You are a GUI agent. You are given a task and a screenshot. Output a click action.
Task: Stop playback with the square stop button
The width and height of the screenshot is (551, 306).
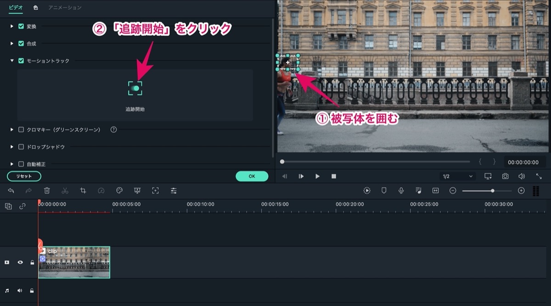coord(334,176)
